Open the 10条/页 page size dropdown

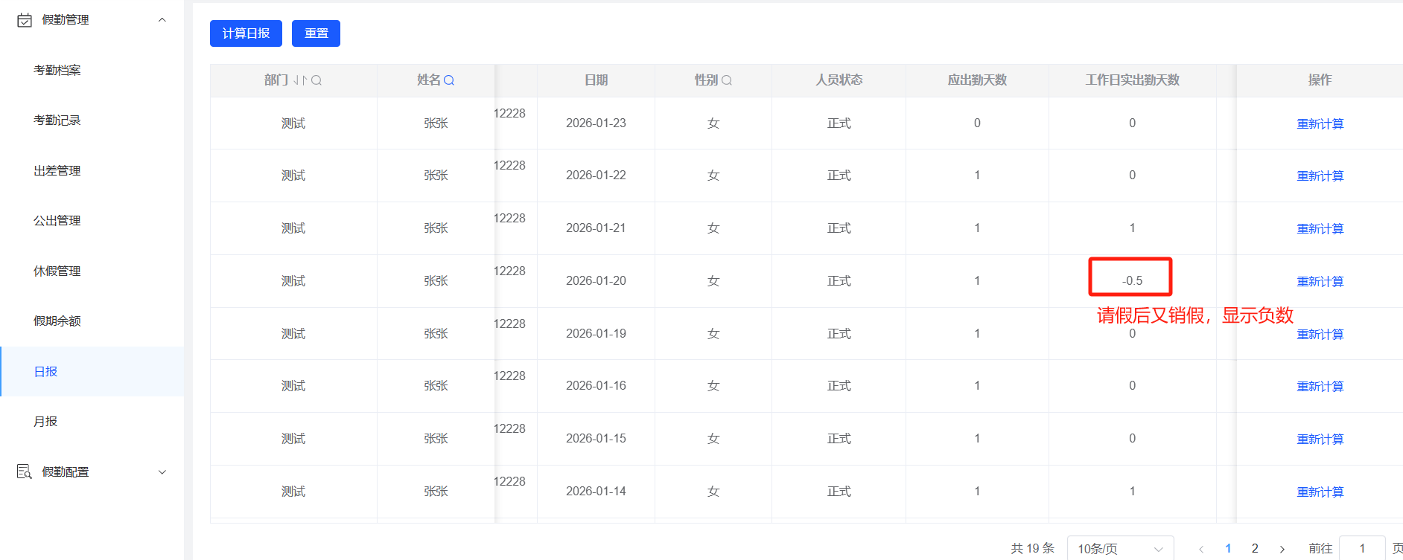pos(1120,549)
